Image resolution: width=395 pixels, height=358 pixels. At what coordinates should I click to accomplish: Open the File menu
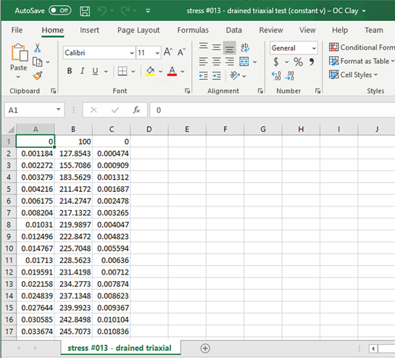click(x=17, y=30)
